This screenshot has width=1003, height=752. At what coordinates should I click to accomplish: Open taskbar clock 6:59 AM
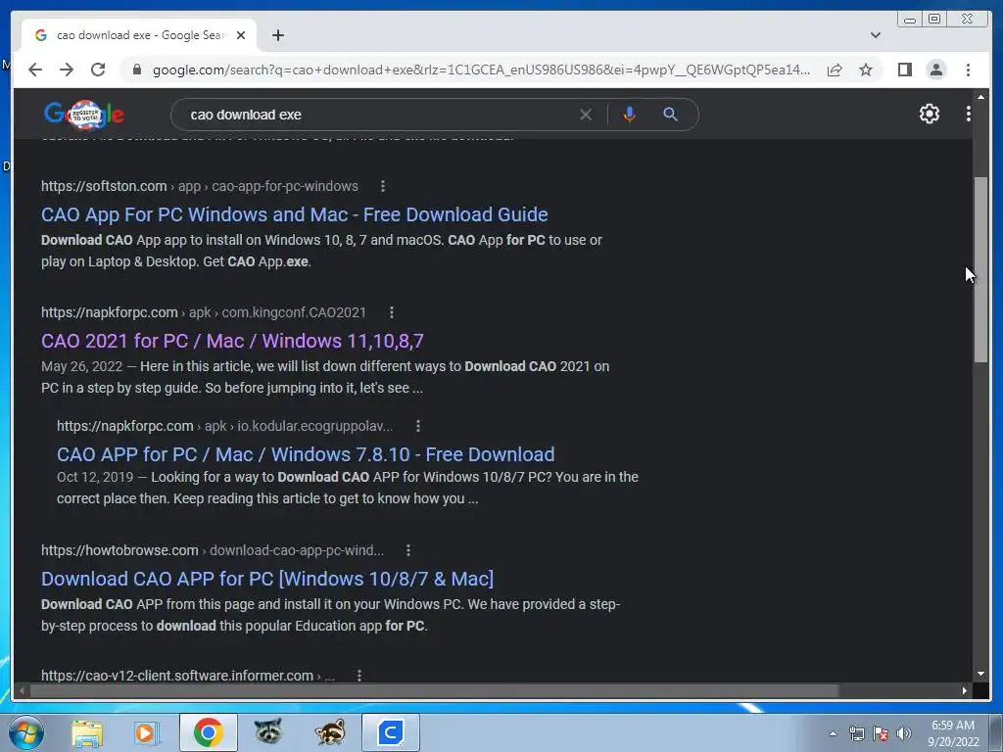[x=953, y=733]
